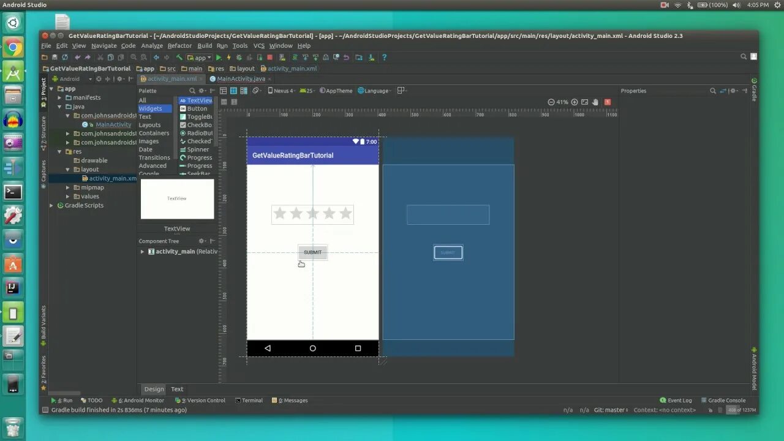Open the AppTheme selector

click(336, 91)
